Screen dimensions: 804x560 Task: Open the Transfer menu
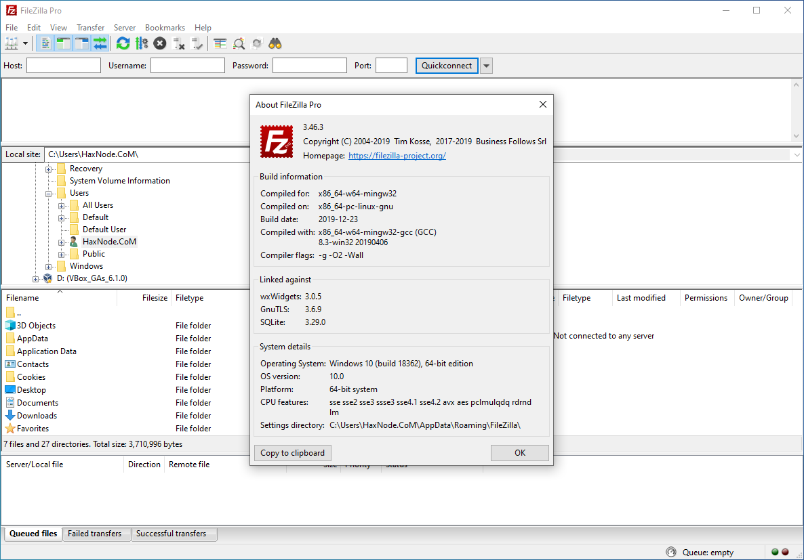click(90, 28)
